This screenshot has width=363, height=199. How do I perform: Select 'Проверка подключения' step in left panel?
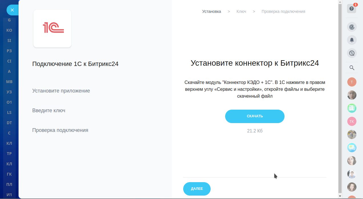tap(60, 130)
